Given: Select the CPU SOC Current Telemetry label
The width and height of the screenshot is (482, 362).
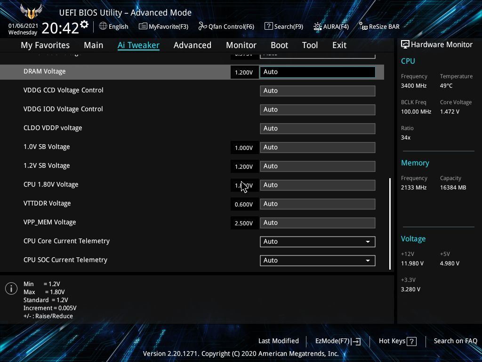Looking at the screenshot, I should click(x=65, y=260).
